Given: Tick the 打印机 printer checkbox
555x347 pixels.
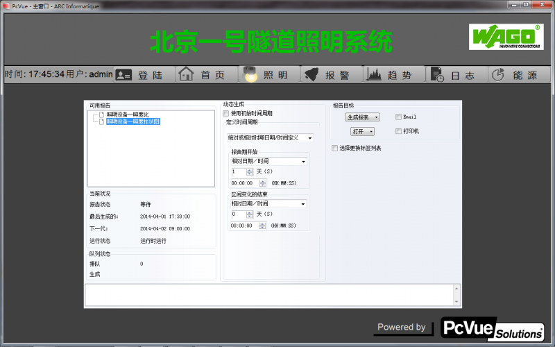Looking at the screenshot, I should 398,131.
